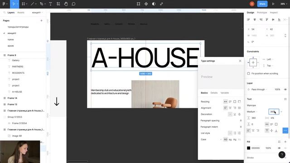Open Details tab in Type settings
This screenshot has width=290, height=163.
(214, 93)
